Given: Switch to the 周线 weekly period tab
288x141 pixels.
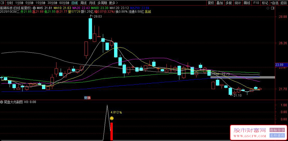Looking at the screenshot, I should [x=84, y=3].
